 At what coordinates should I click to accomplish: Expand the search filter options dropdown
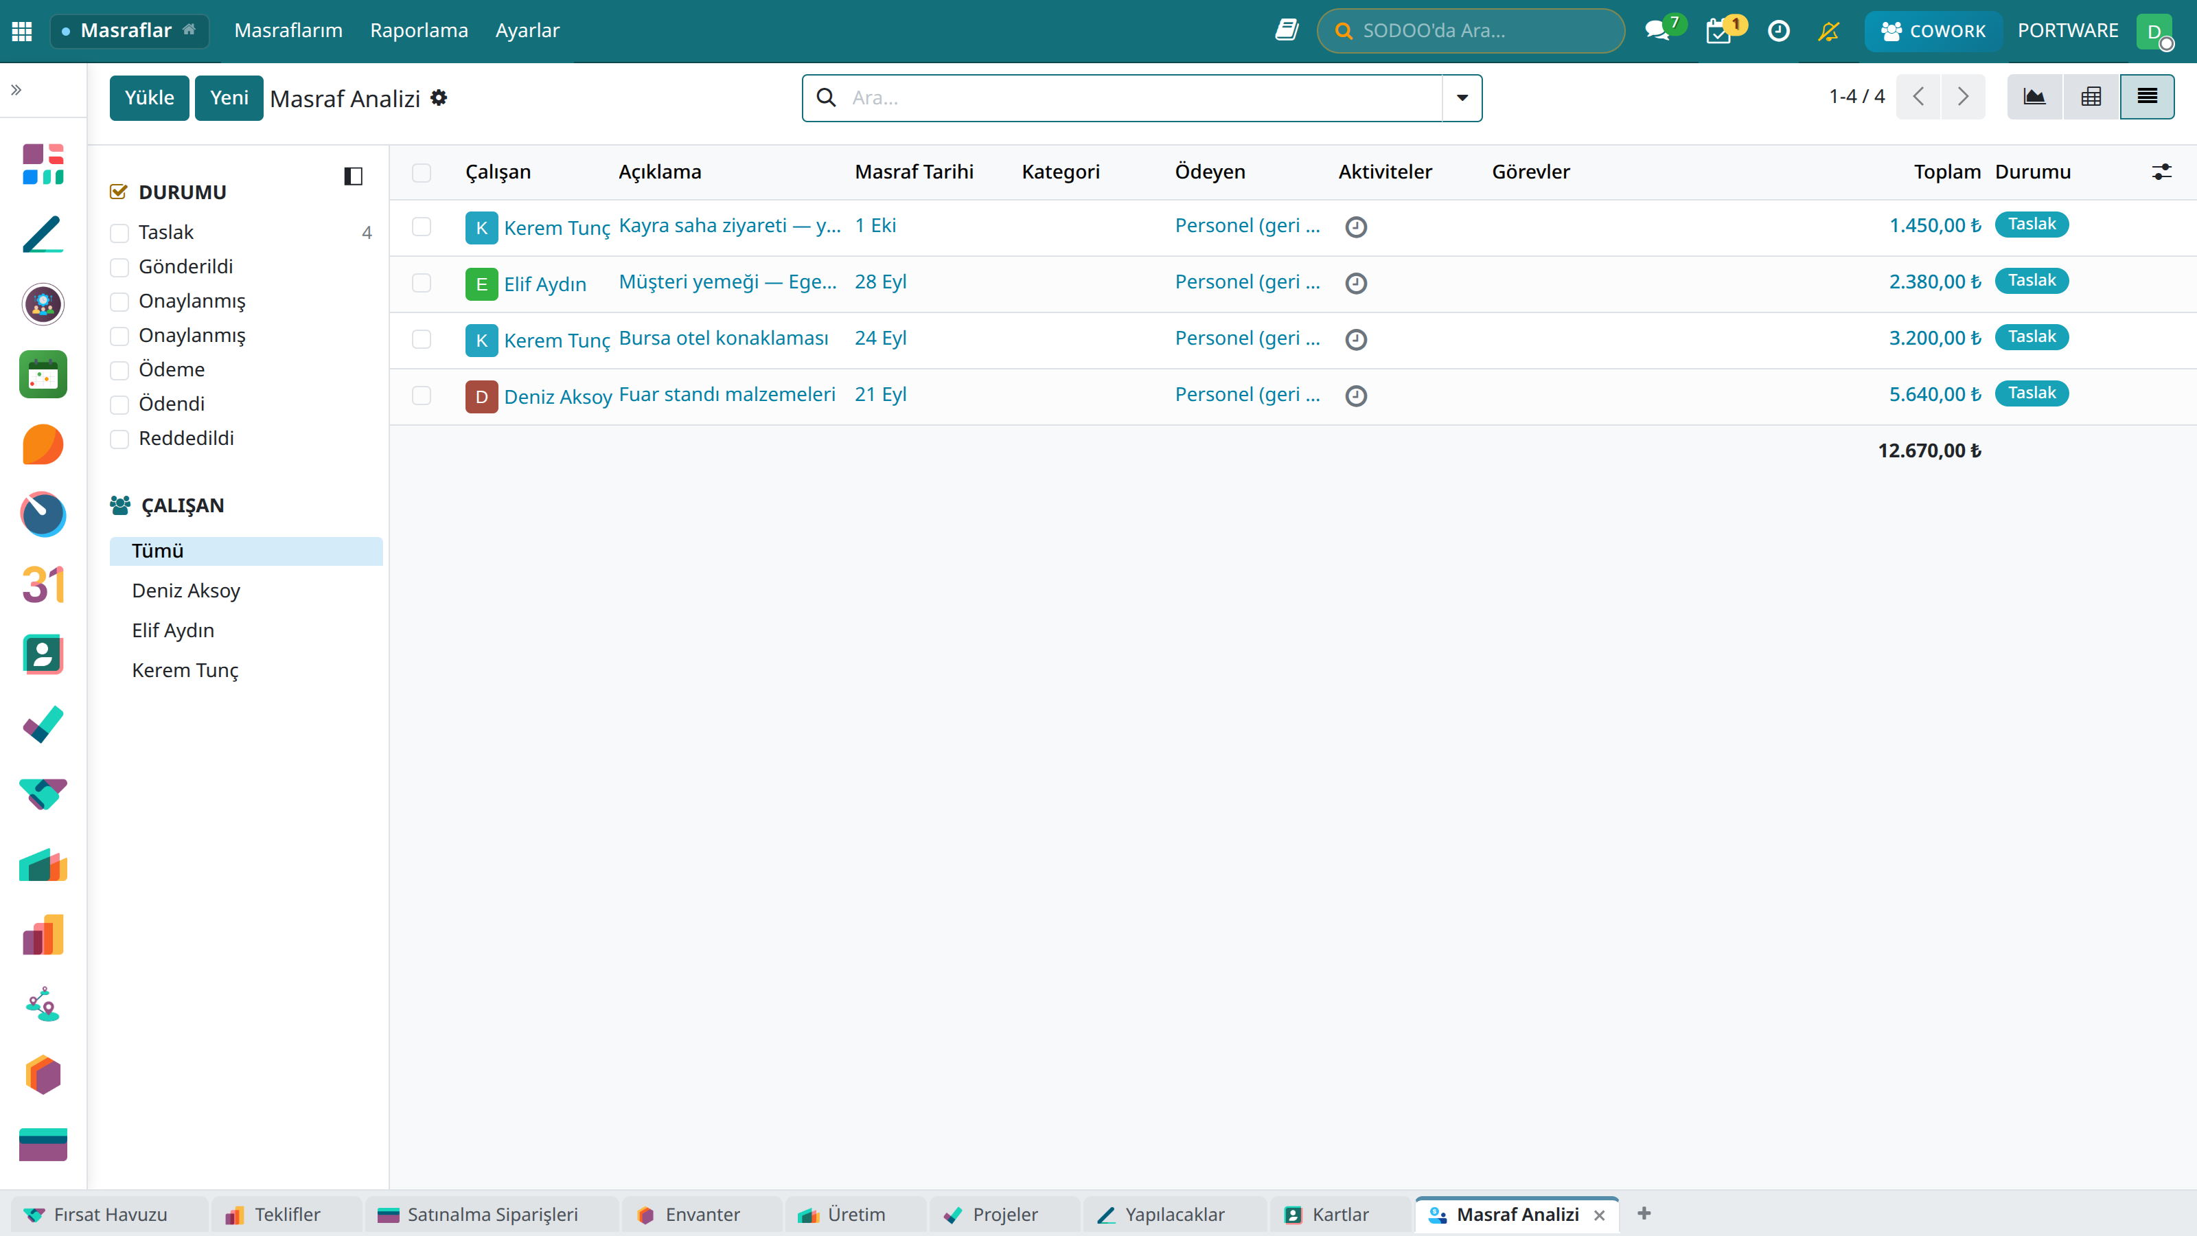tap(1462, 98)
